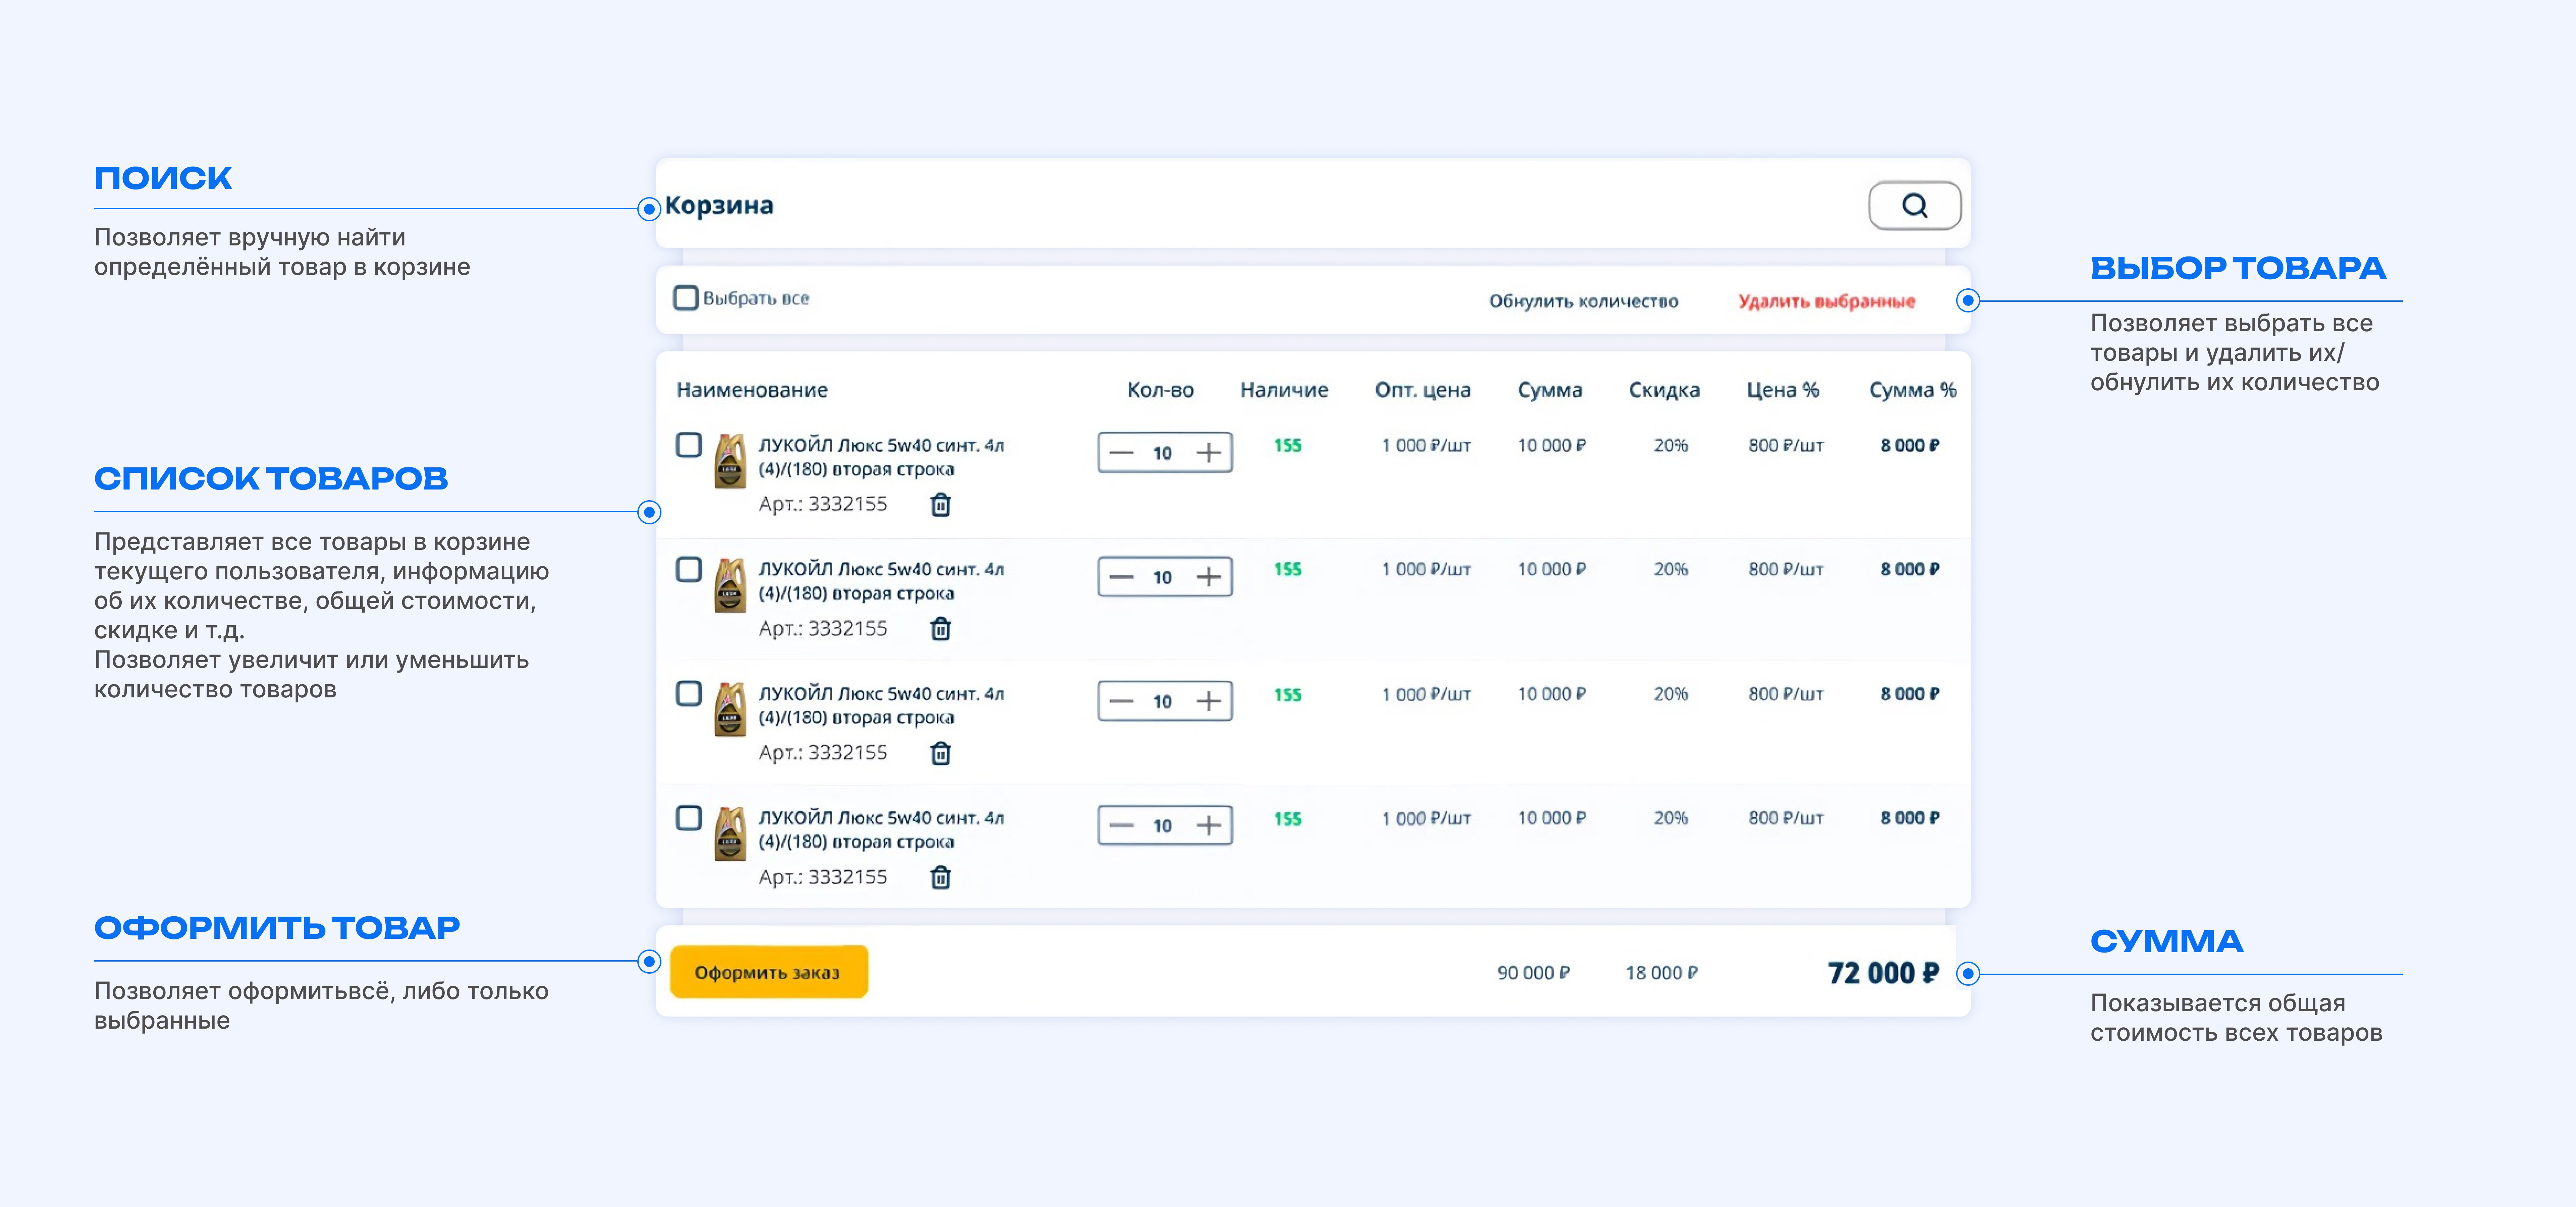
Task: Check the third product row checkbox
Action: [x=689, y=693]
